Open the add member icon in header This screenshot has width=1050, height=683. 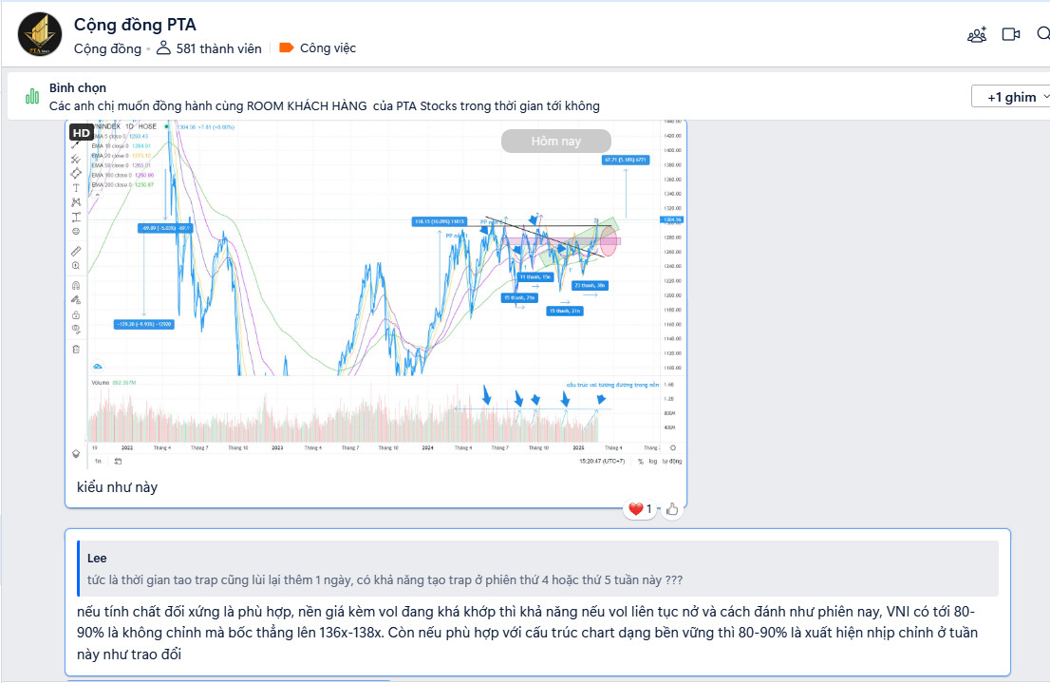(977, 35)
